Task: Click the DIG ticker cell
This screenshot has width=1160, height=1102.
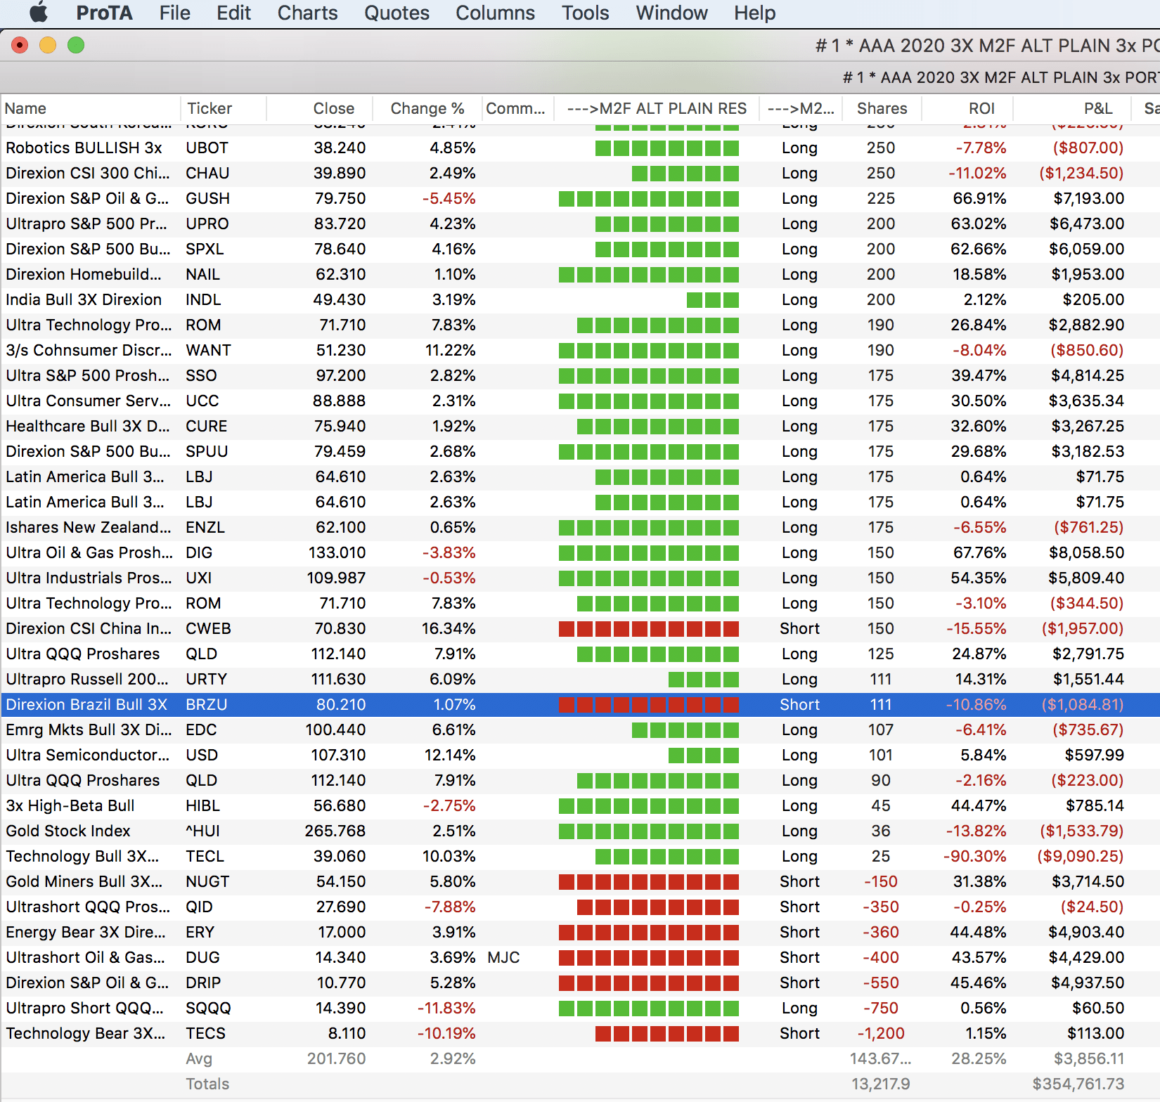Action: (x=199, y=552)
